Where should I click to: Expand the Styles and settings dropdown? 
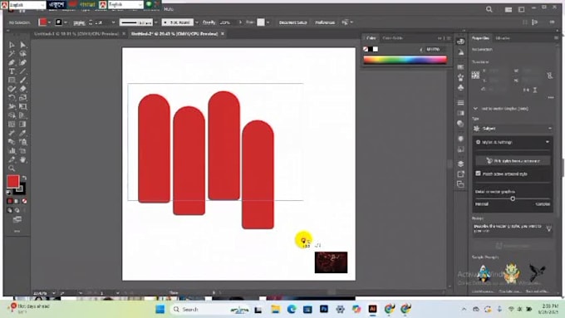pos(513,142)
